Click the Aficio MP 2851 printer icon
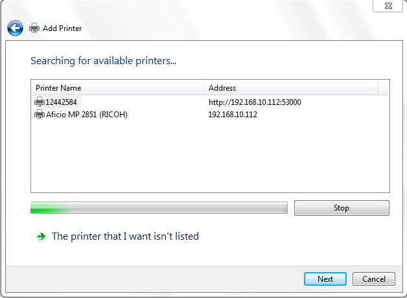This screenshot has width=407, height=298. coord(40,115)
